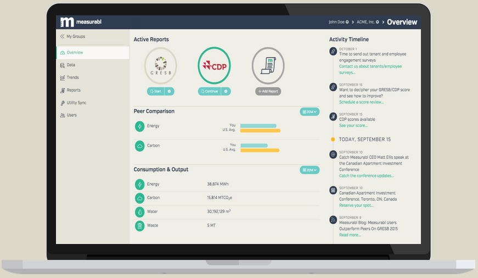Click the Today, September 15 marker dot
The width and height of the screenshot is (478, 278).
pyautogui.click(x=333, y=139)
